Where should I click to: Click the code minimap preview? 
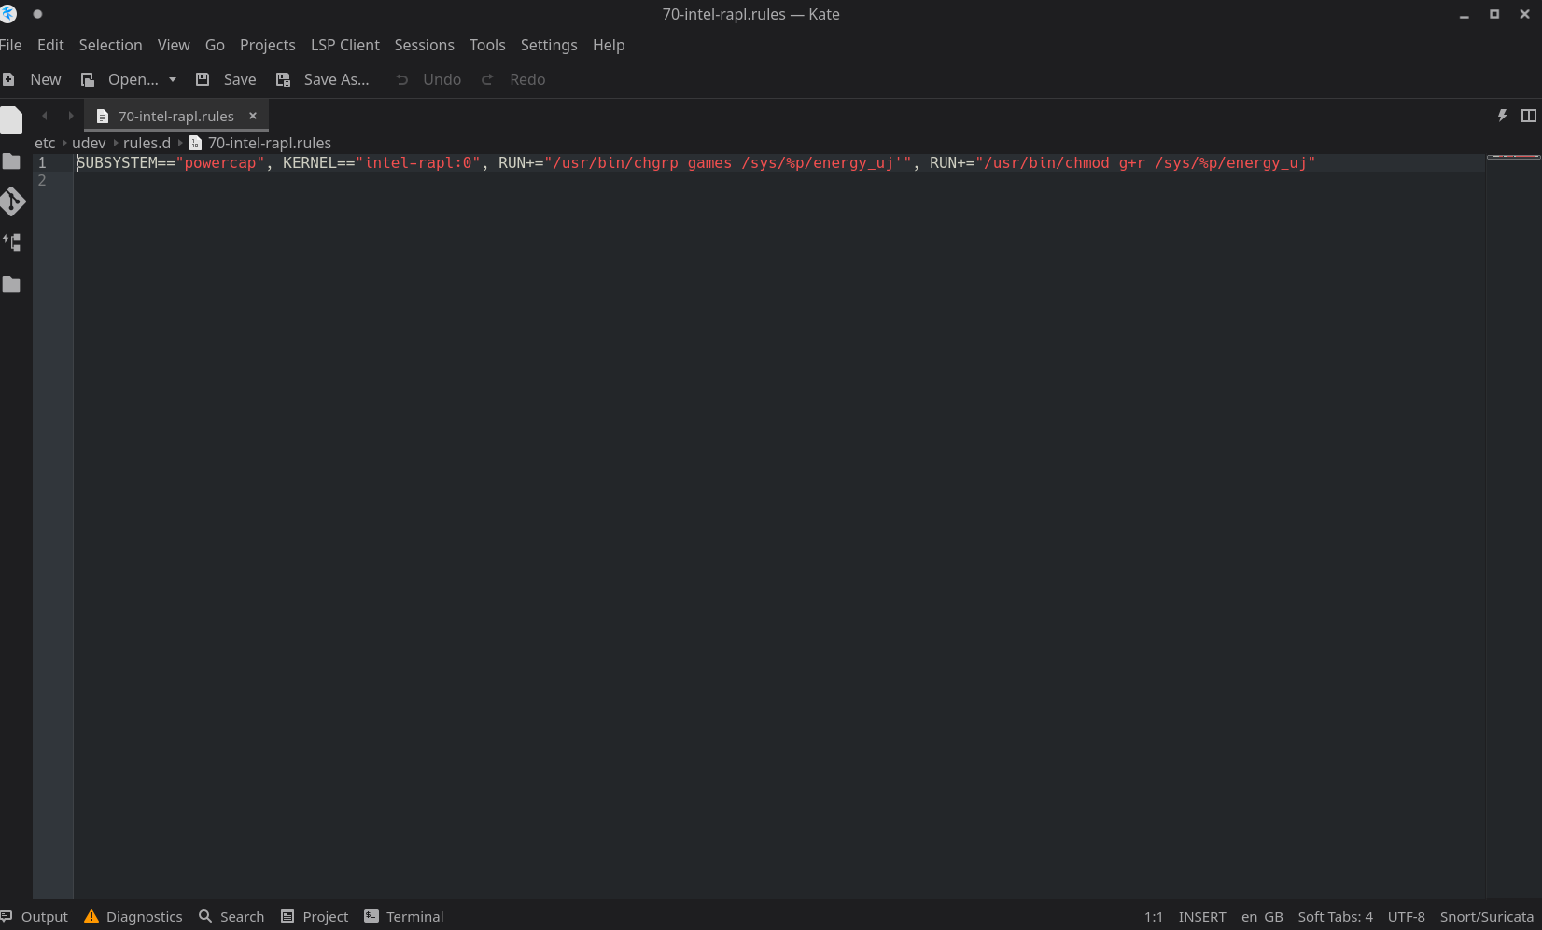1513,155
